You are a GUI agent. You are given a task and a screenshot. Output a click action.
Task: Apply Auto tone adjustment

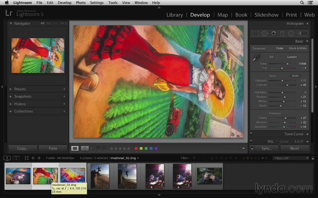pos(295,76)
